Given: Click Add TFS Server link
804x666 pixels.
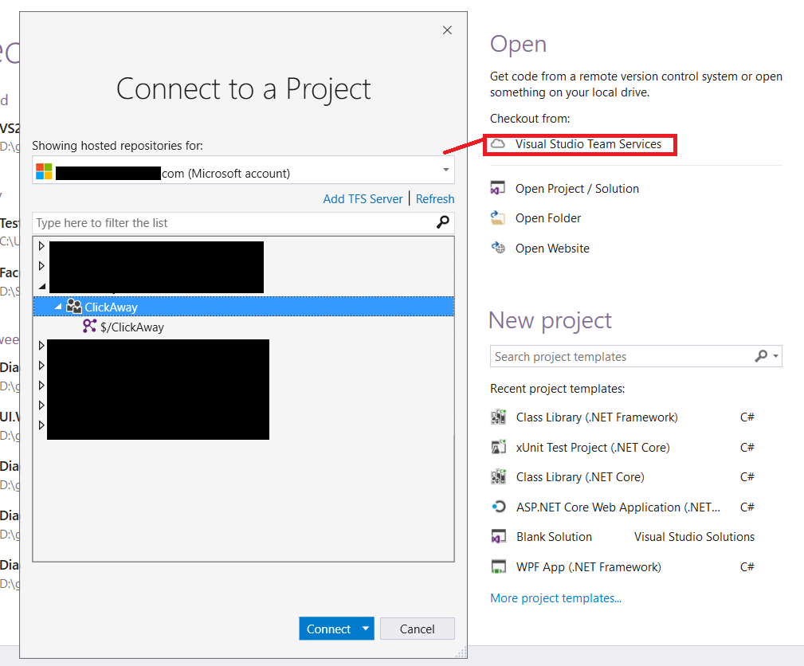Looking at the screenshot, I should (363, 199).
